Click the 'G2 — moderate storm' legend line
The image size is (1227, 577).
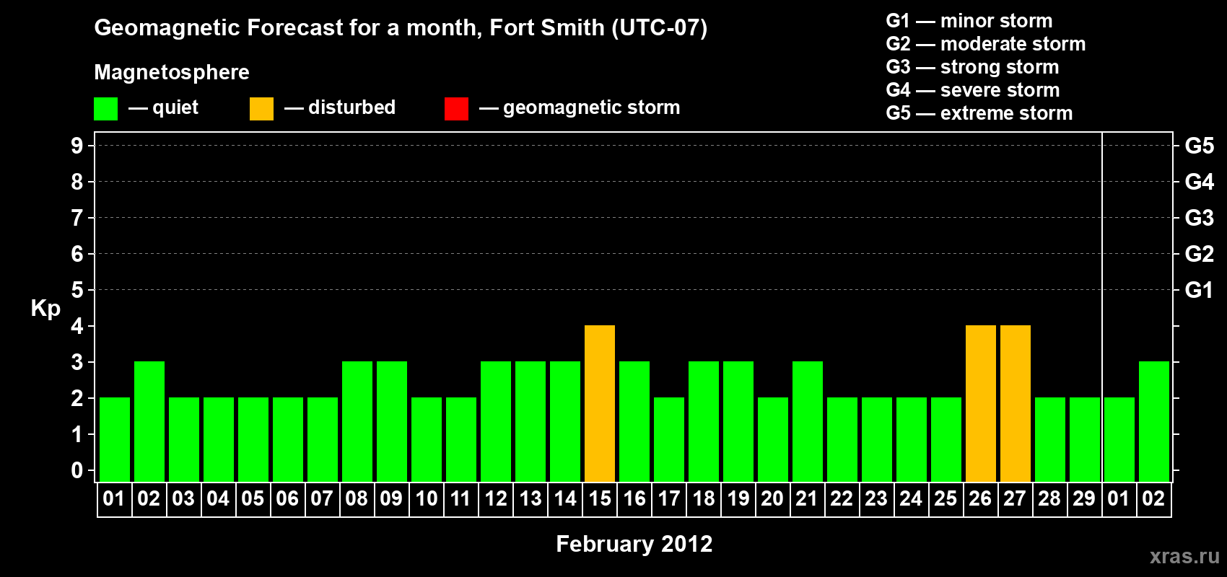(986, 44)
